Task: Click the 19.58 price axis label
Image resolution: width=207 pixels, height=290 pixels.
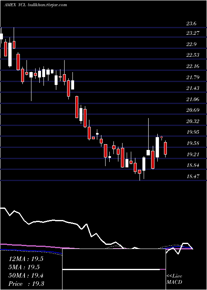Action: [193, 143]
